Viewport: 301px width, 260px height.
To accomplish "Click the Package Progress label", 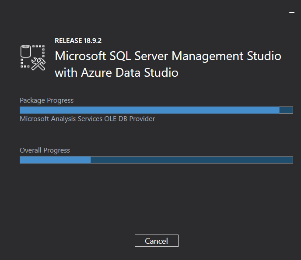I will click(47, 100).
